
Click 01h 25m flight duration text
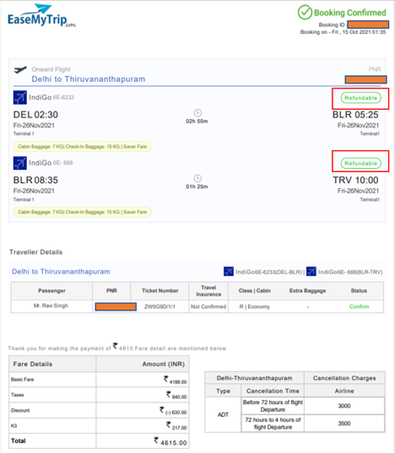click(x=197, y=186)
